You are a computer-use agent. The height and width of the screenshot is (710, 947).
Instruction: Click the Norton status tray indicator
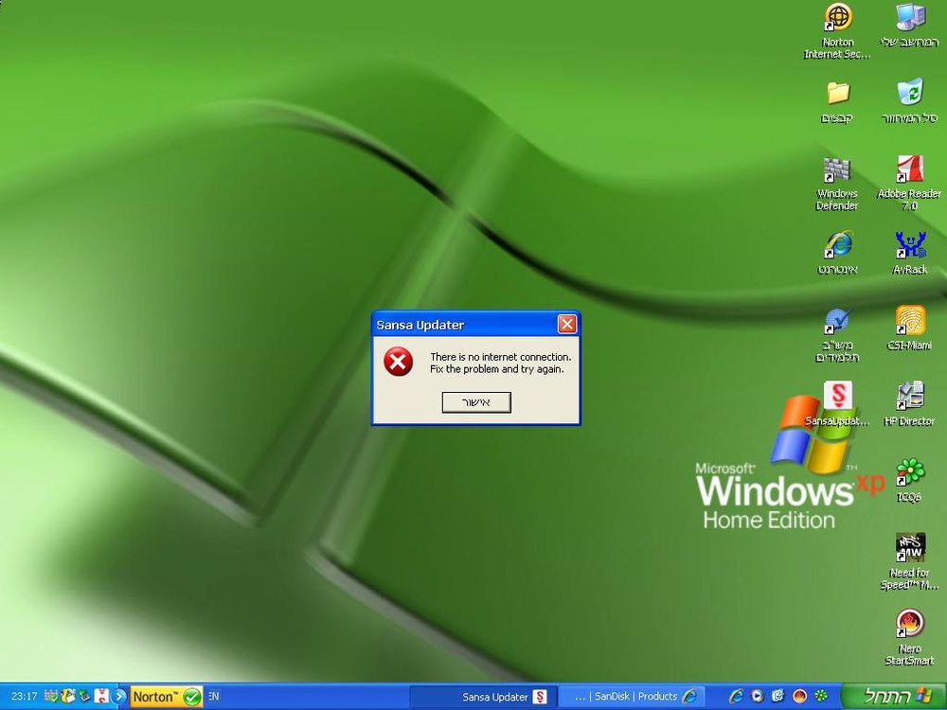coord(166,697)
